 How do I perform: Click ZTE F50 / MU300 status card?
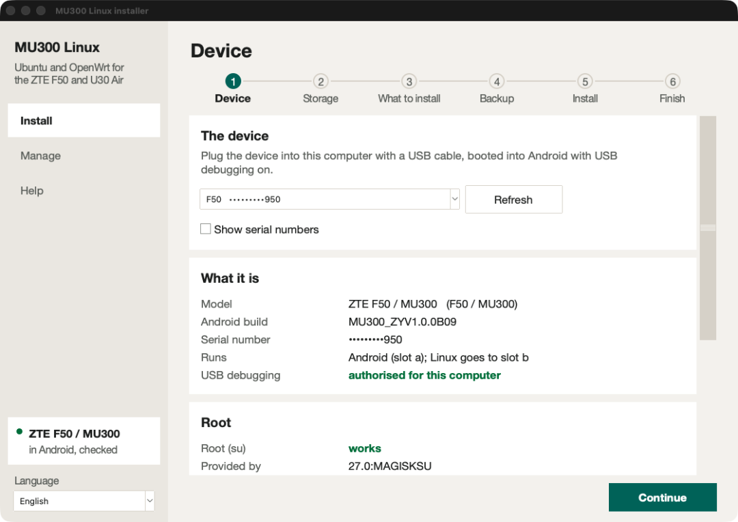84,441
